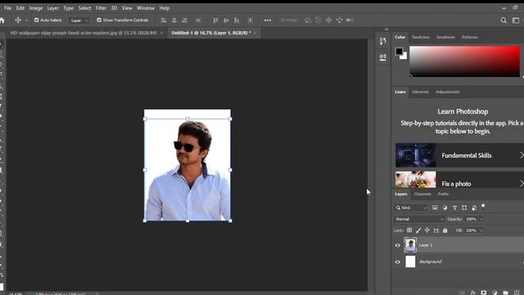Hide the Background layer via its eye icon
The height and width of the screenshot is (295, 524).
(x=398, y=262)
